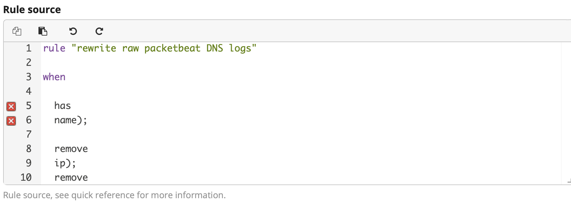571x206 pixels.
Task: Click the editor resize handle at bottom-right
Action: coord(569,181)
